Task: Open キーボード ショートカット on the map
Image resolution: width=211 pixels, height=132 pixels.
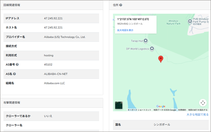Action: (x=140, y=110)
